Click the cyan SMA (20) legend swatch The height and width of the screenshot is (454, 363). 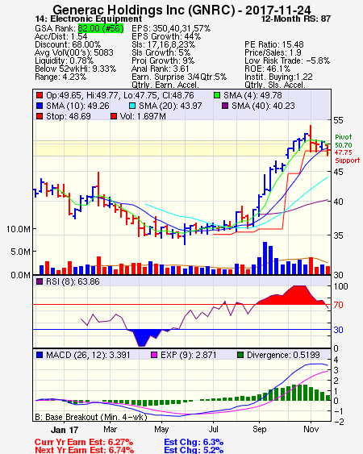[x=132, y=106]
